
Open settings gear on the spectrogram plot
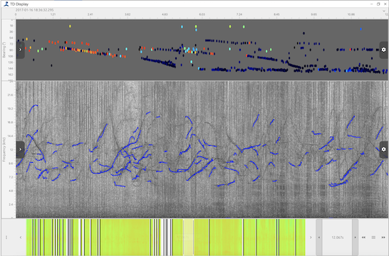click(383, 149)
